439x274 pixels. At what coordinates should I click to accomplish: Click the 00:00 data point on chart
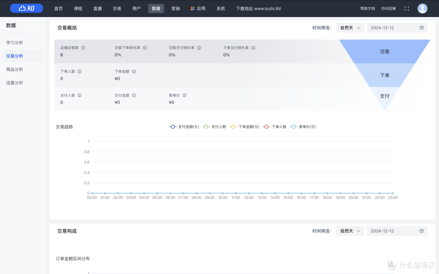click(x=92, y=193)
